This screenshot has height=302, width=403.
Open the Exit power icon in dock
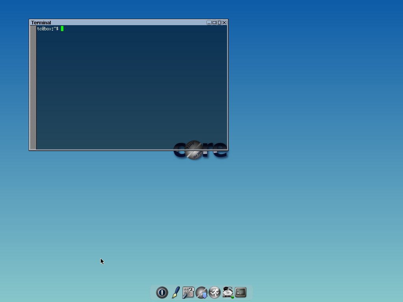(162, 292)
